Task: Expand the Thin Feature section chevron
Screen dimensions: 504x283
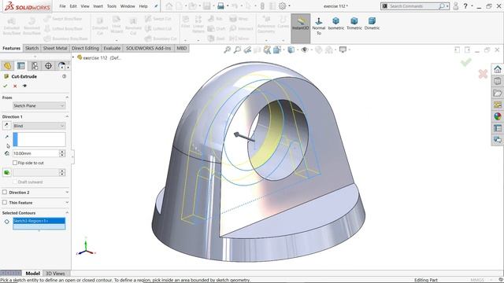Action: pos(67,203)
